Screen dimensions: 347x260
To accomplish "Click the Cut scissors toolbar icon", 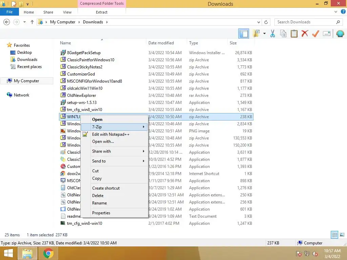I will [x=272, y=34].
